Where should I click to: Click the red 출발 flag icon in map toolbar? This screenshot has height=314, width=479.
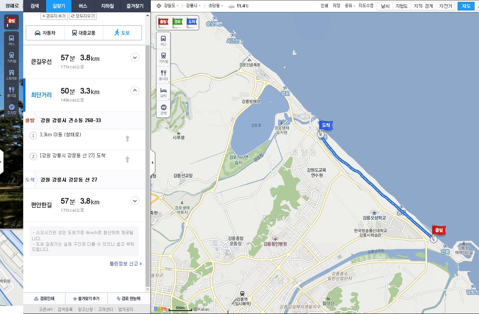[163, 22]
